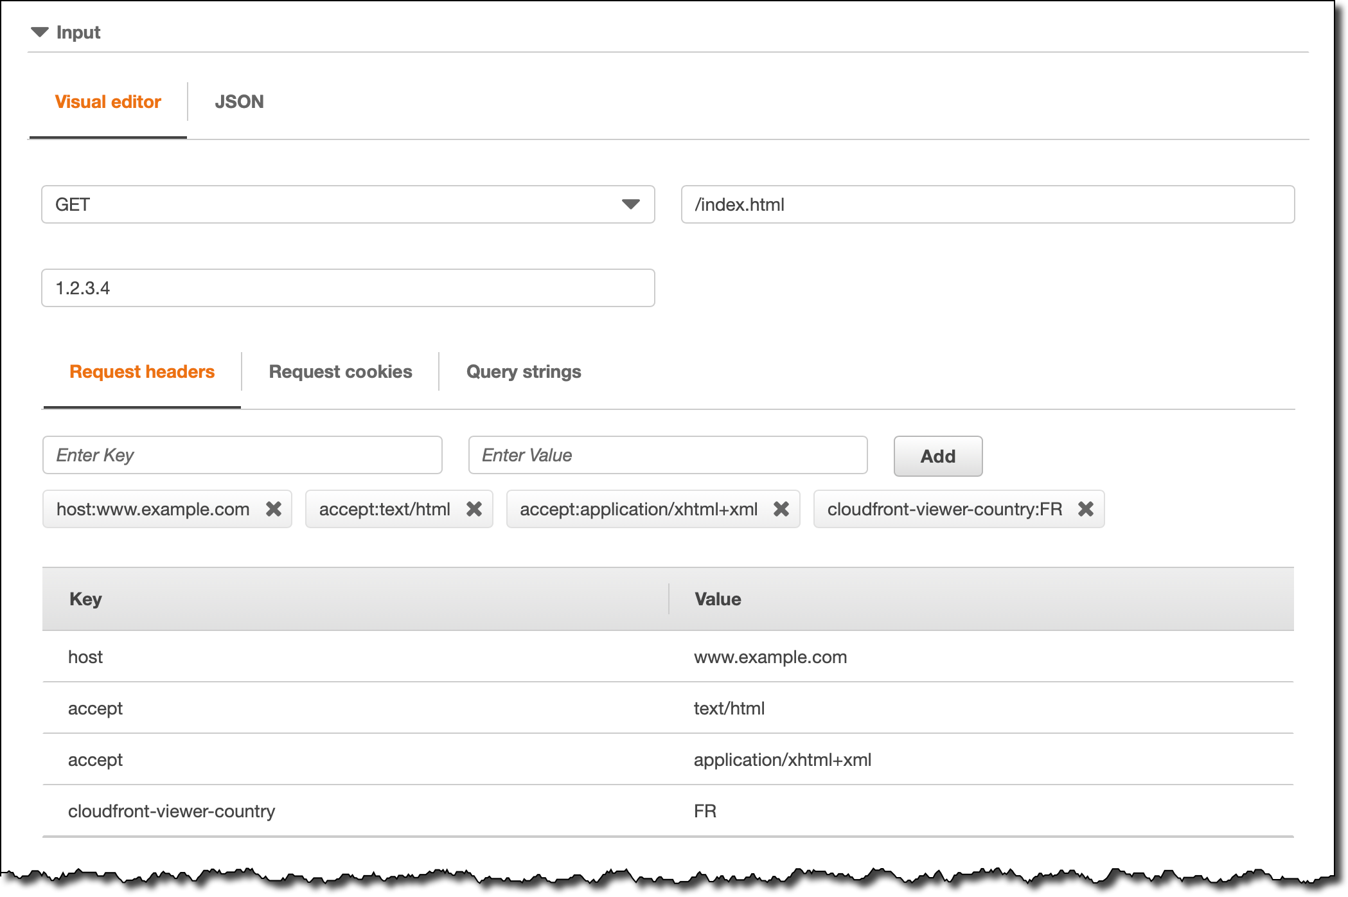Remove the accept:text/html header tag
This screenshot has width=1348, height=897.
[474, 509]
